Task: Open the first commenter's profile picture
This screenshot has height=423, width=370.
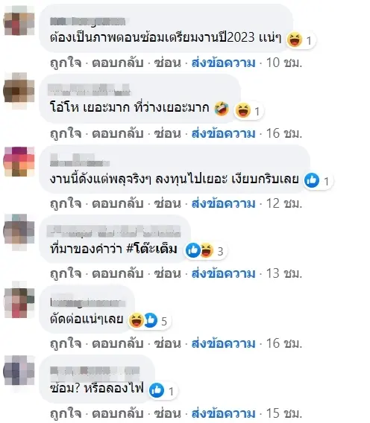Action: (x=19, y=21)
